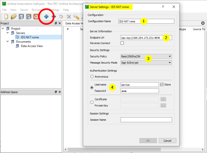Collapse the Project root tree node
207x153 pixels.
click(x=3, y=28)
